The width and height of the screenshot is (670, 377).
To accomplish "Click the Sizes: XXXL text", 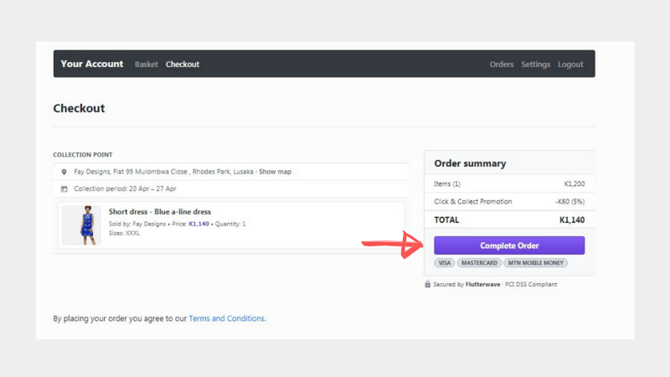I will (x=124, y=234).
